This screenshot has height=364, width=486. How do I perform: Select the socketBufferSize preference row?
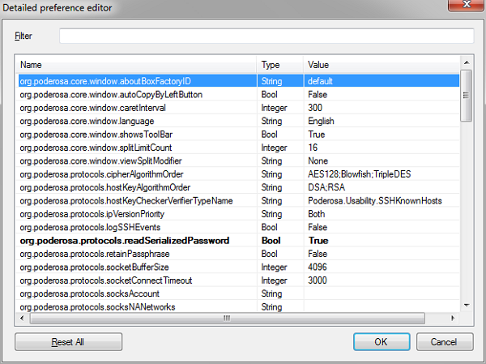[239, 268]
